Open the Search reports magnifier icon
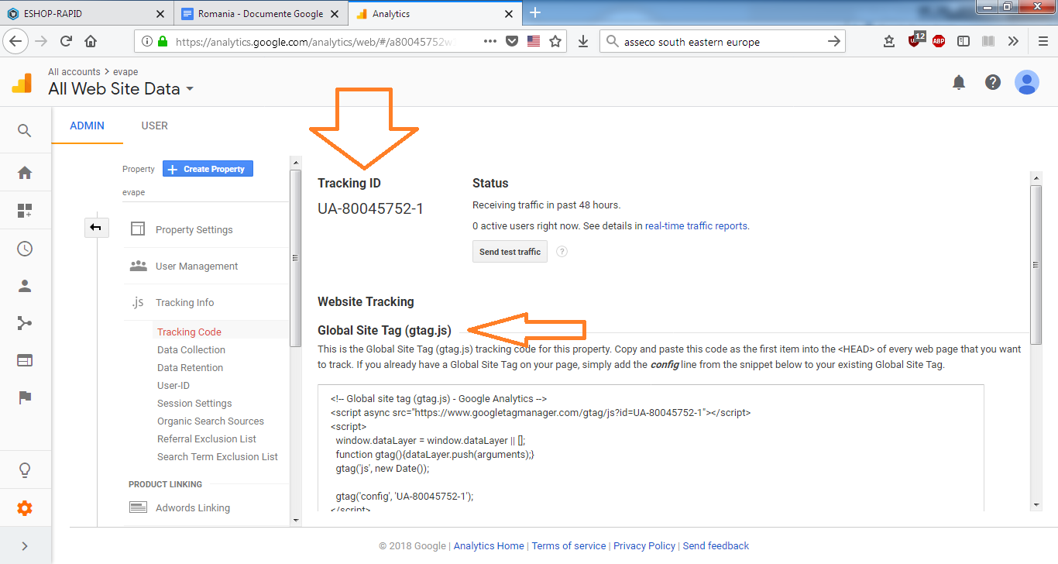 (25, 131)
